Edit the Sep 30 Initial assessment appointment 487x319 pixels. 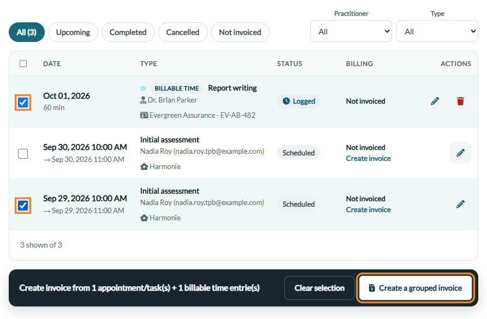pyautogui.click(x=460, y=153)
